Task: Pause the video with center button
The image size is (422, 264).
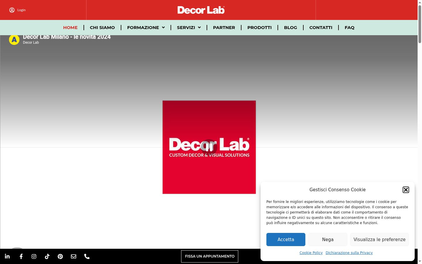Action: click(209, 147)
